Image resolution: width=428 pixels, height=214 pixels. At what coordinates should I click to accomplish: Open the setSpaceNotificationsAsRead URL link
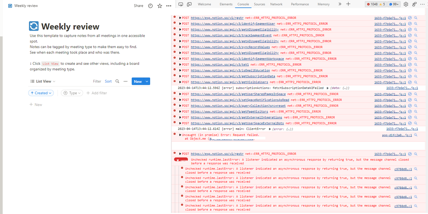tap(240, 100)
